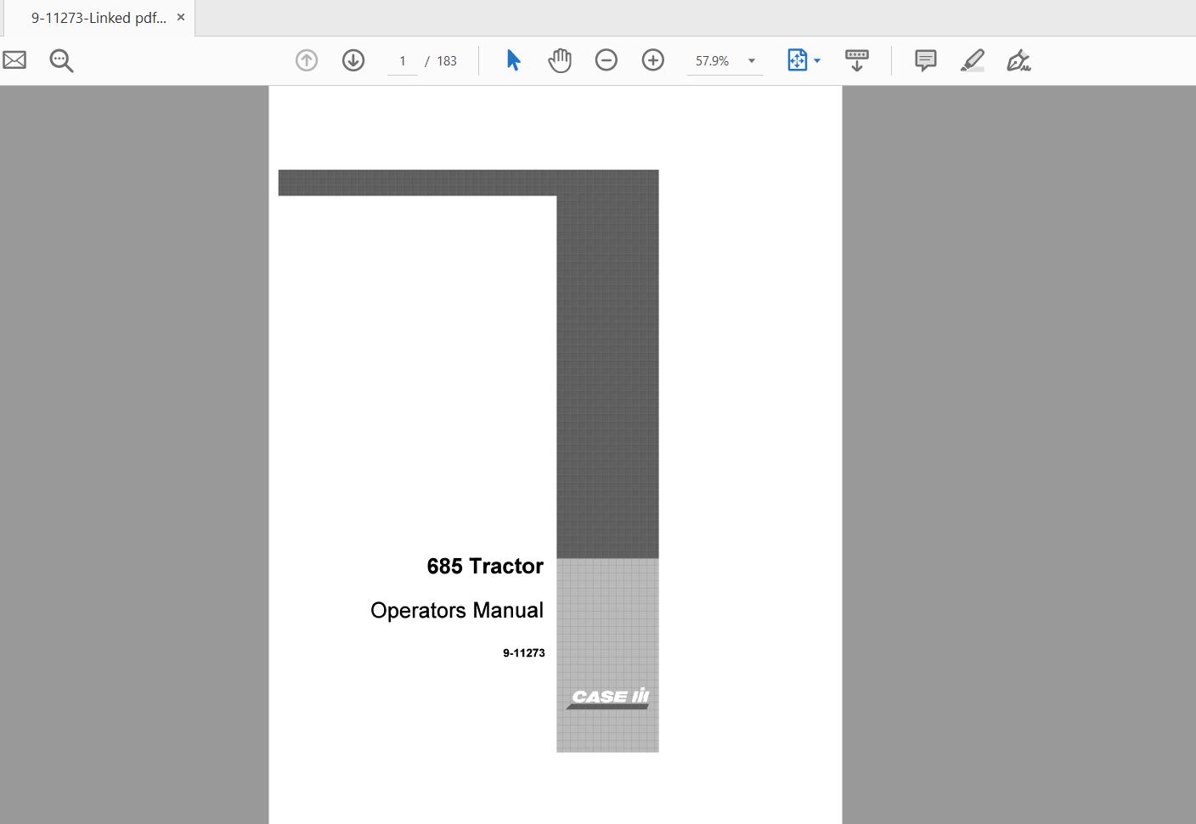Click the 'Operators Manual' text
Viewport: 1196px width, 824px height.
[457, 611]
